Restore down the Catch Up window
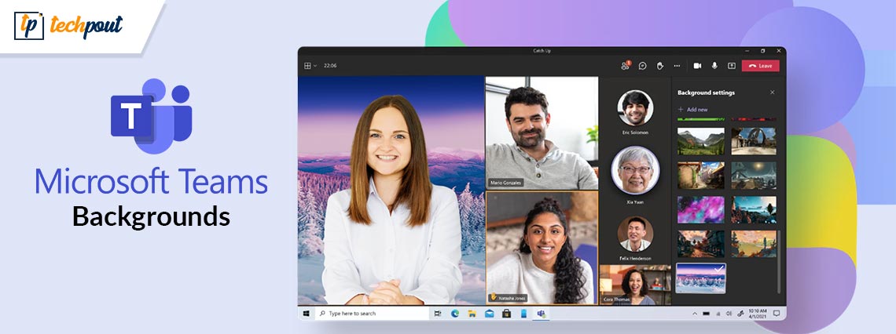896x334 pixels. coord(763,51)
